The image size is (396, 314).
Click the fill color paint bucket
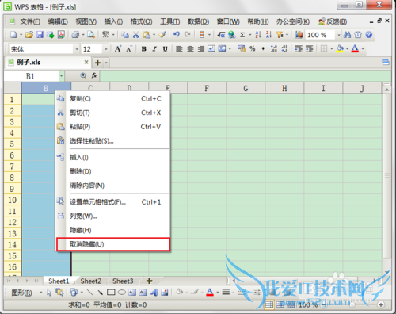tap(340, 48)
